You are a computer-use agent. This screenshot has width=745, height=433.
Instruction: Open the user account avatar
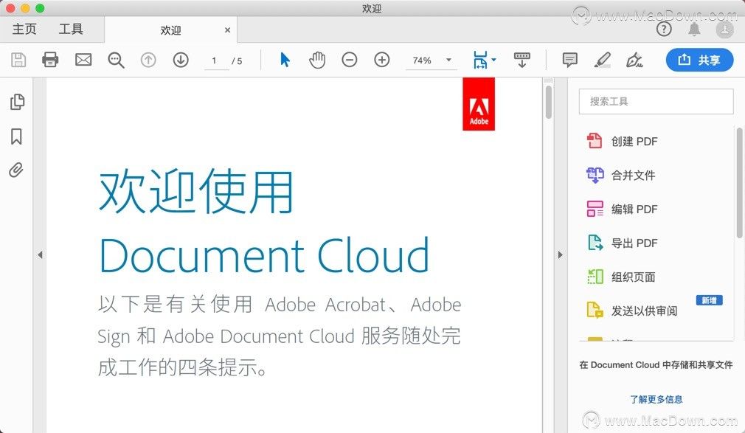pos(724,30)
